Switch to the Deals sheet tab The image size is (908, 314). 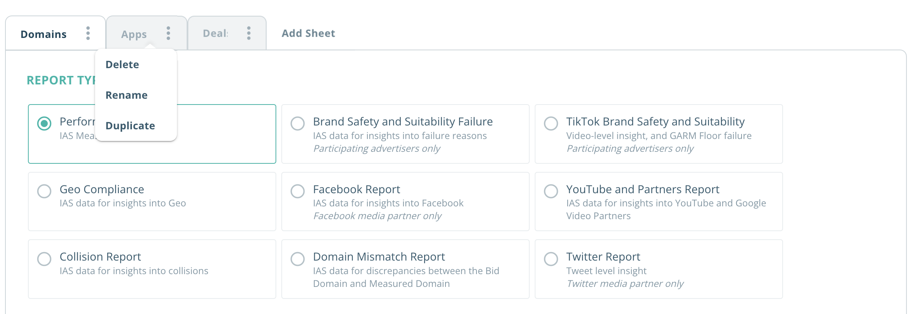[215, 33]
